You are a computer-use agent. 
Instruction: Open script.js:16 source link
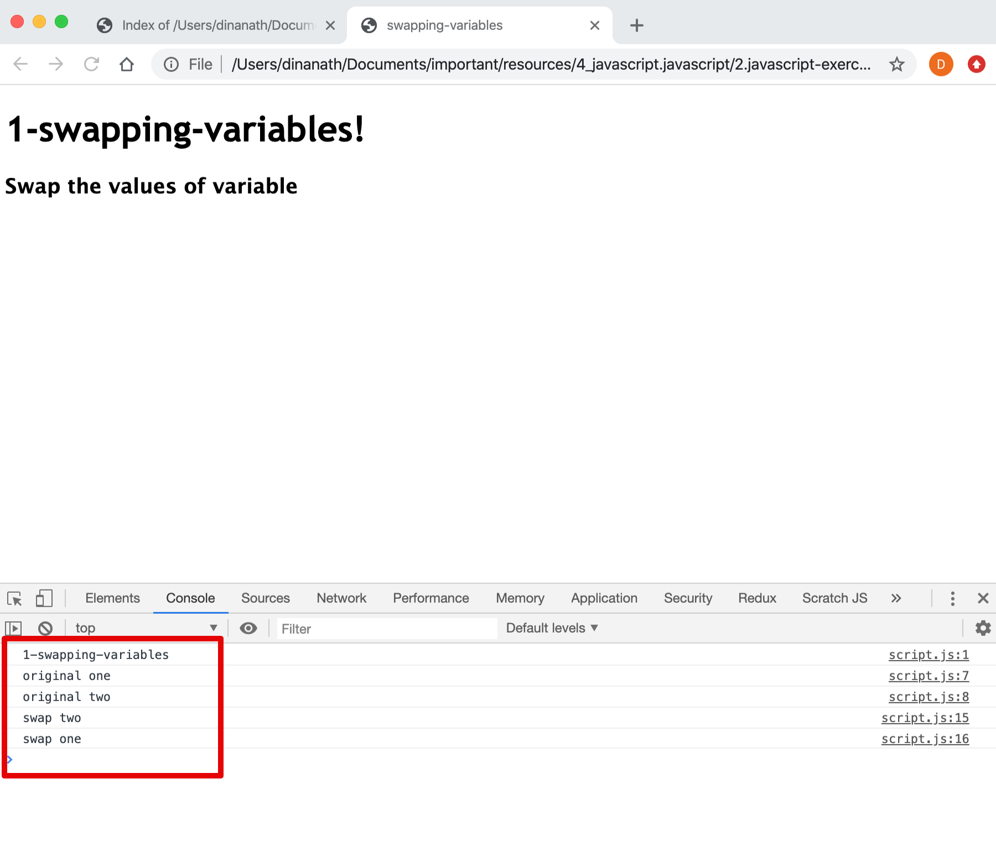[x=925, y=739]
